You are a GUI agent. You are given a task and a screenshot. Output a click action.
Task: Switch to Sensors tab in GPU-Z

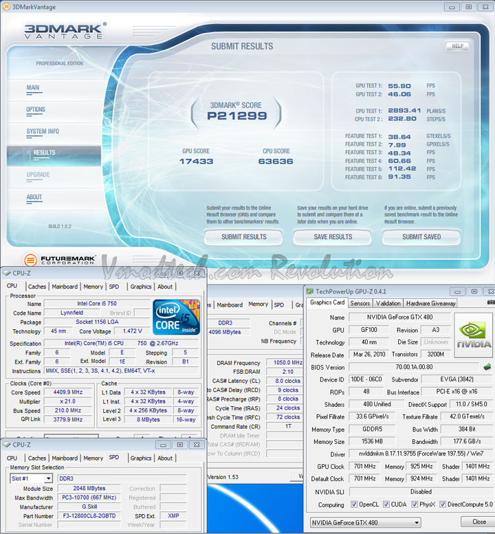point(360,303)
